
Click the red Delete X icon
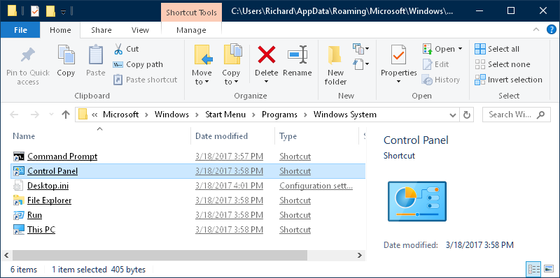coord(267,54)
